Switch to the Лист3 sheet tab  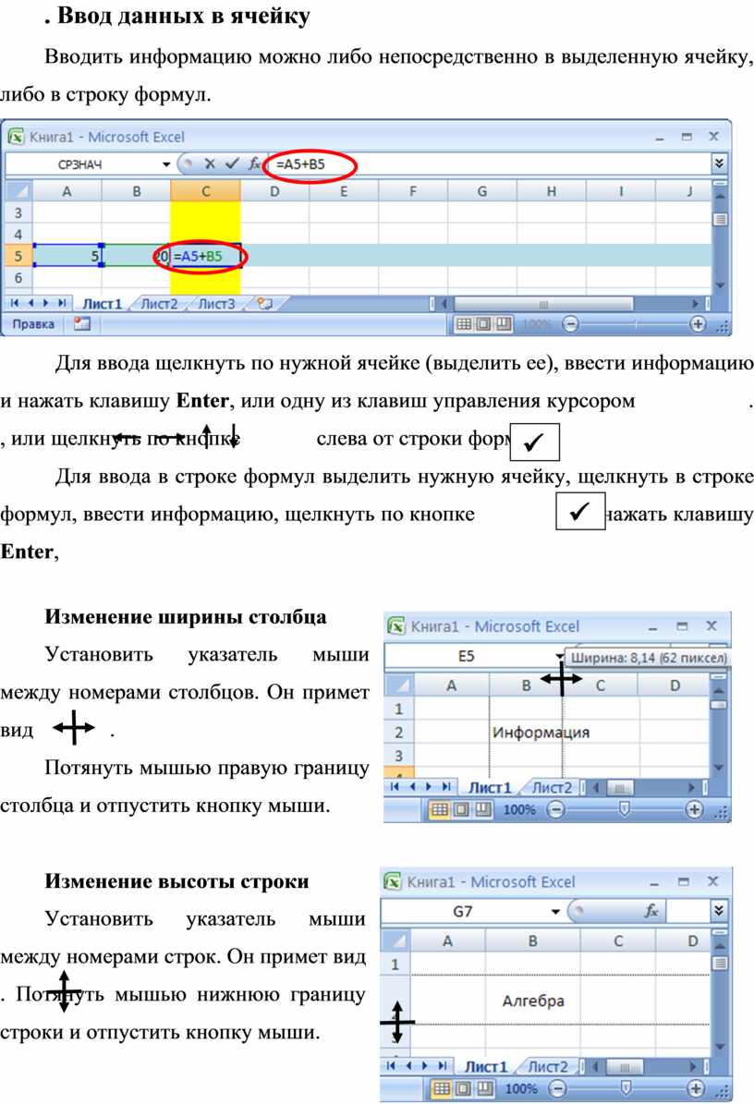point(218,303)
